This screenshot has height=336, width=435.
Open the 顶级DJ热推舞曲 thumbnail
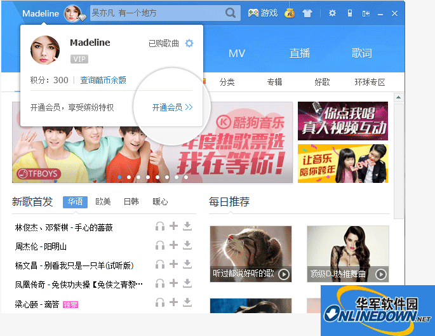348,254
